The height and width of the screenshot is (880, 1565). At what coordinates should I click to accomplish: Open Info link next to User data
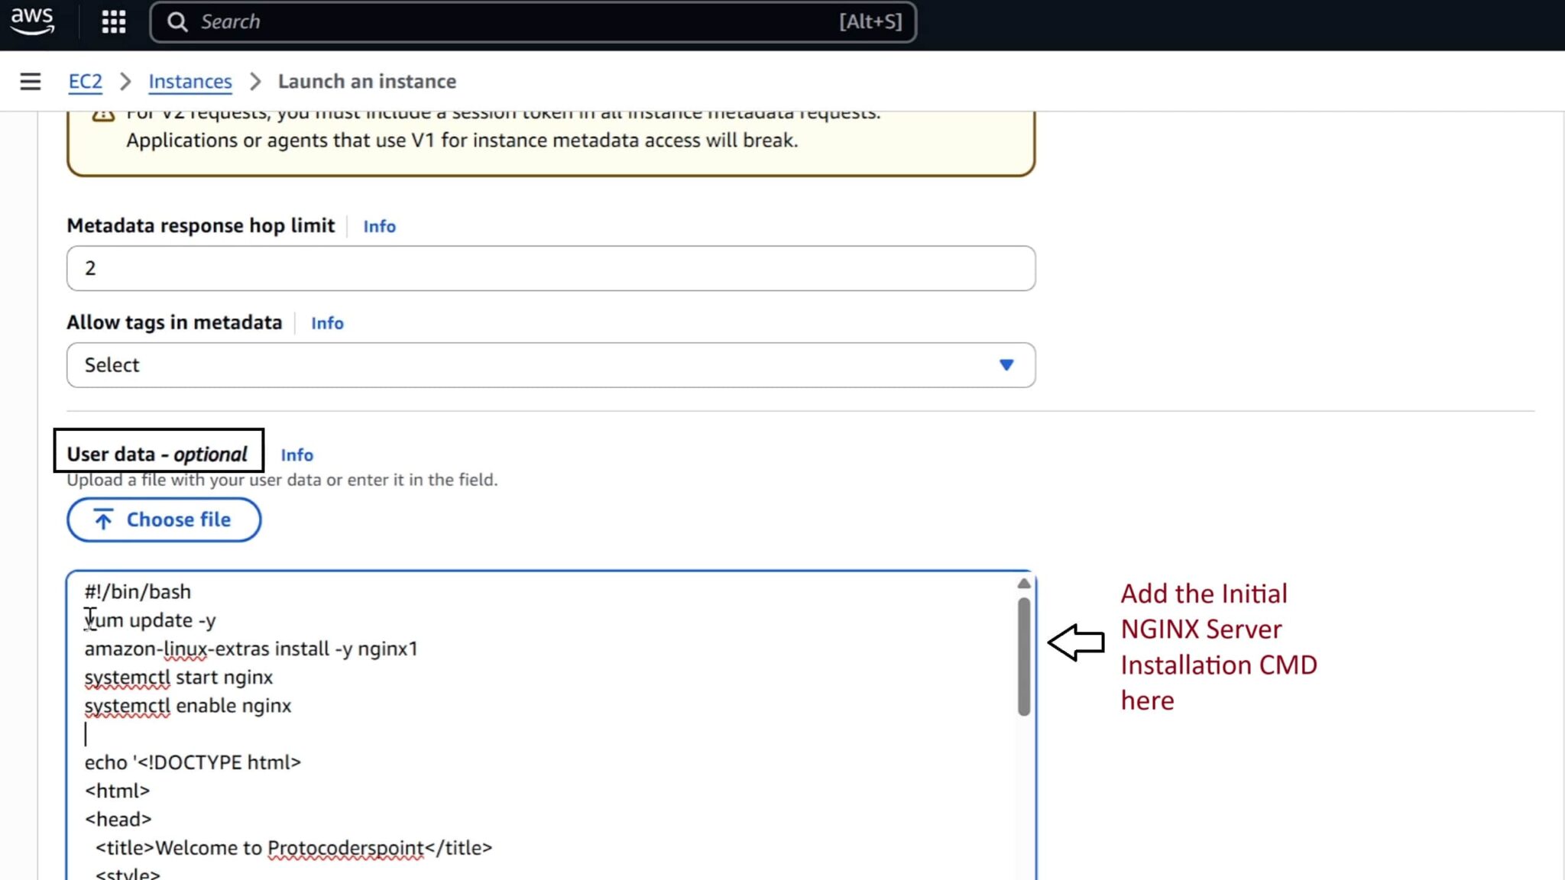296,455
